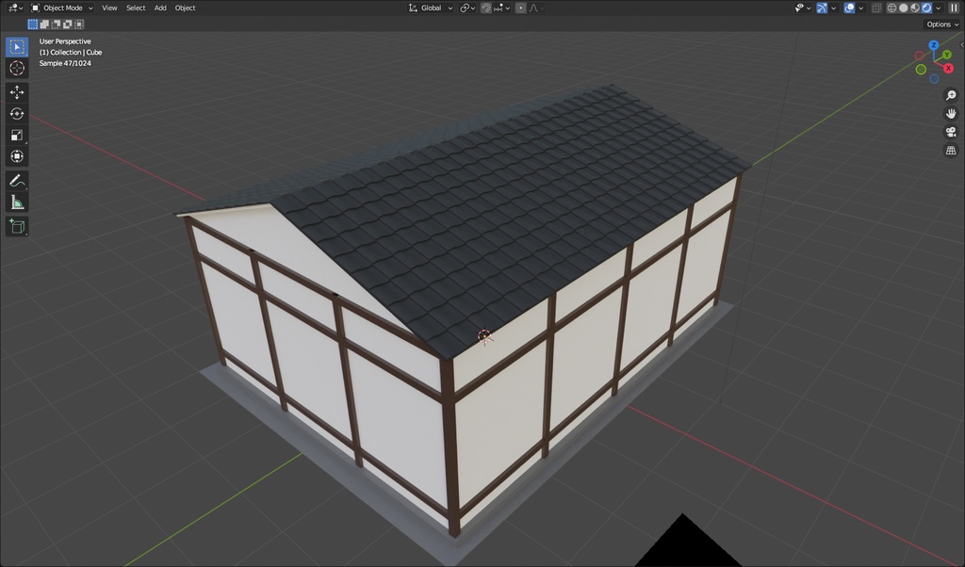Viewport: 965px width, 567px height.
Task: Select the Transform tool
Action: [x=17, y=156]
